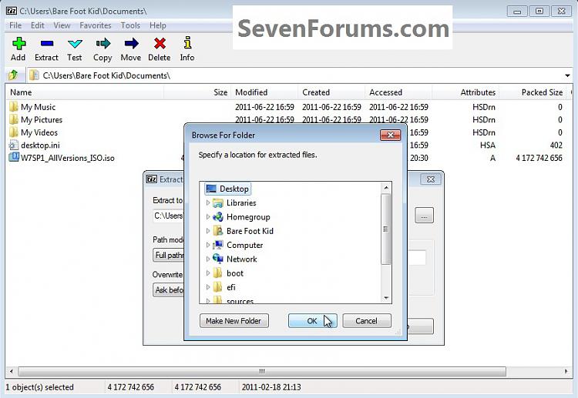Click the horizontal scrollbar thumb in file list

coord(262,371)
